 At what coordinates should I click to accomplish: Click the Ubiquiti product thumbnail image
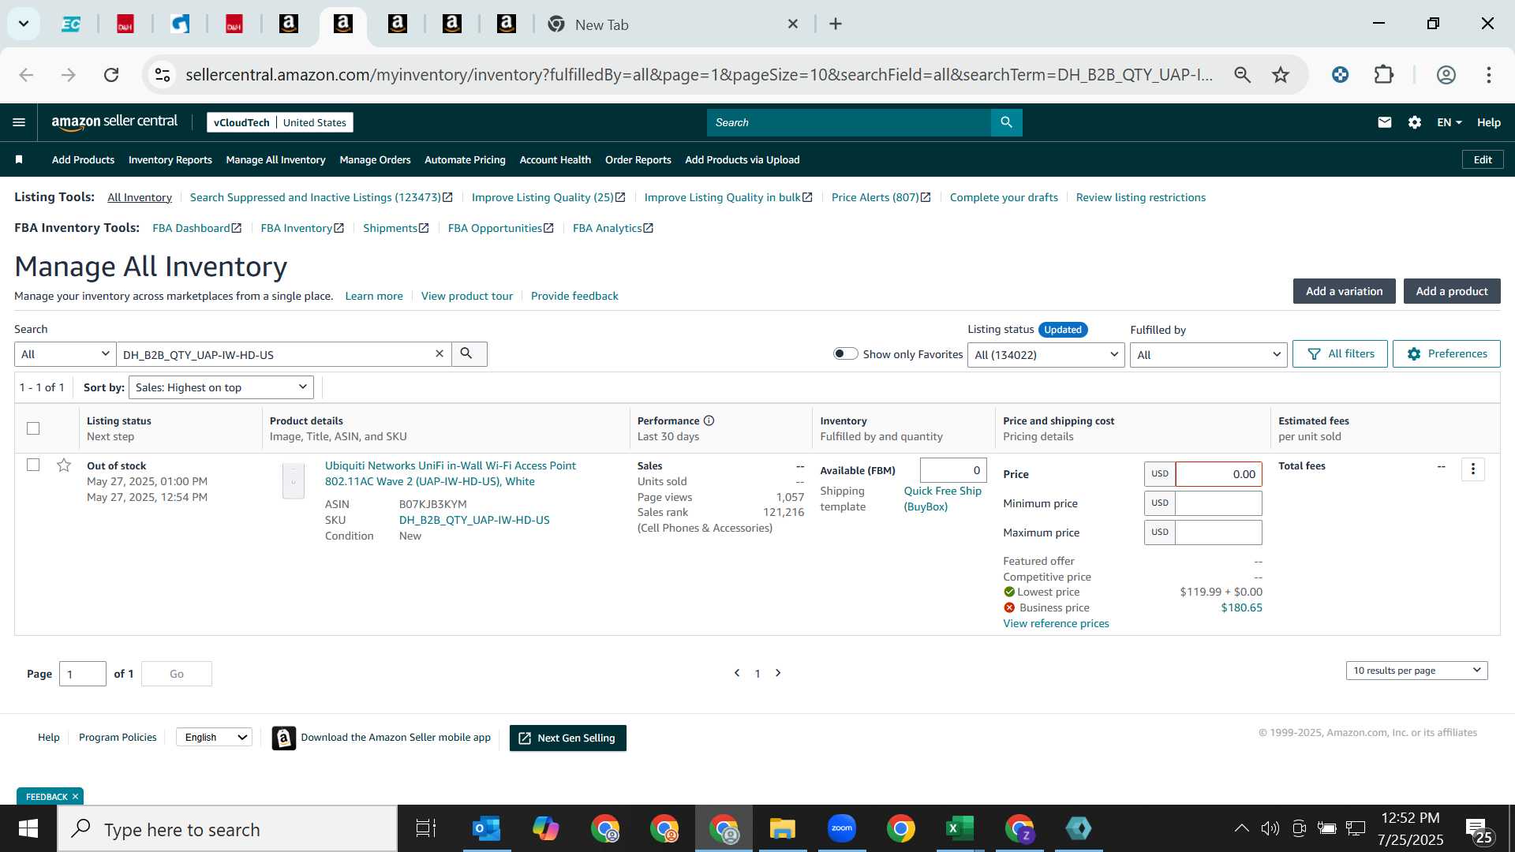click(x=293, y=480)
